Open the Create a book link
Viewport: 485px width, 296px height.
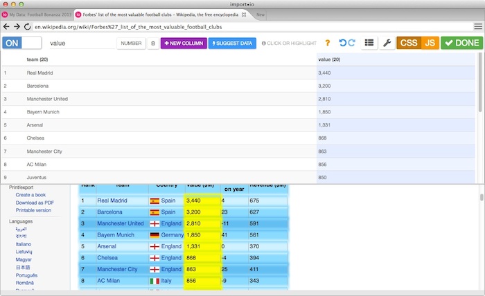[x=30, y=195]
